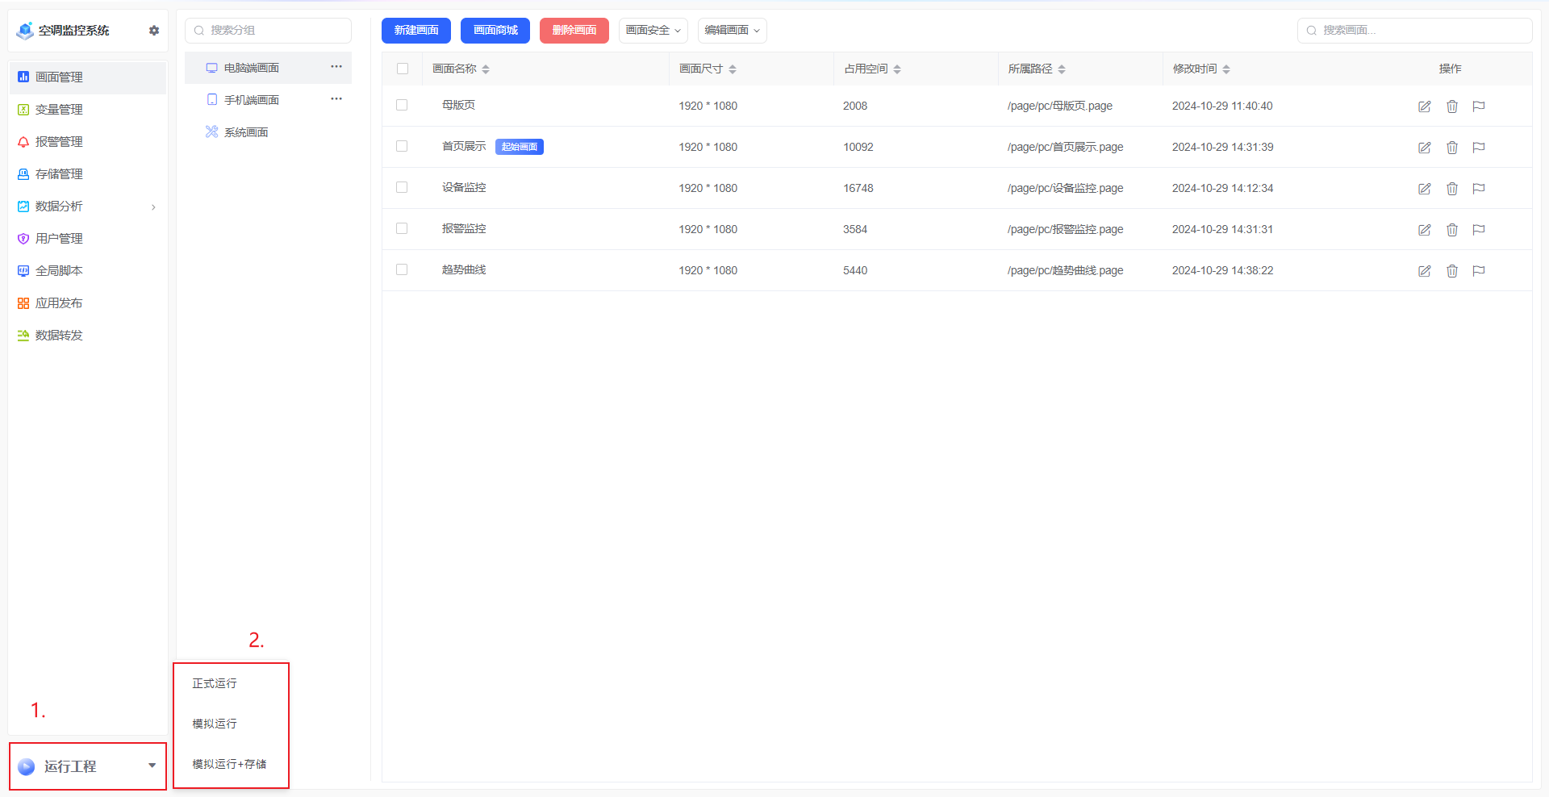Expand the 数据分析 sidebar submenu
The image size is (1549, 797).
153,207
